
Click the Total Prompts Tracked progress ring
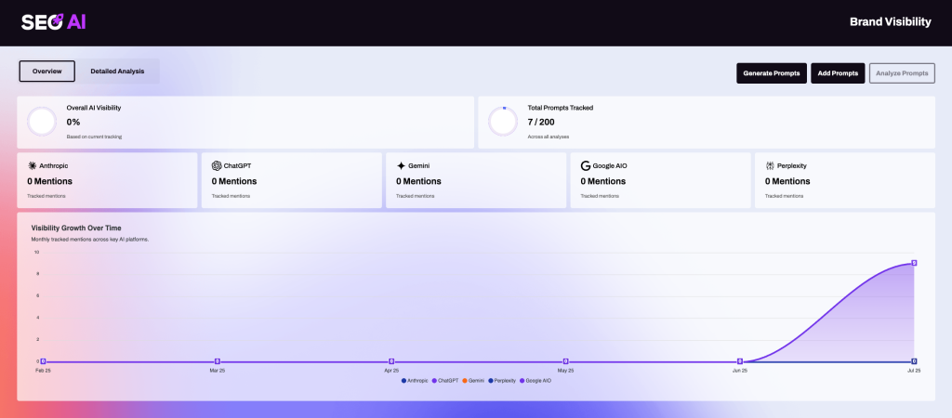(x=503, y=122)
